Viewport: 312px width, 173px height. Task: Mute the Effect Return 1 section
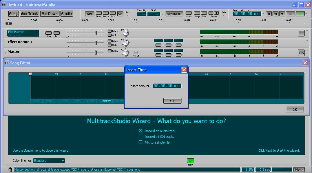(110, 41)
